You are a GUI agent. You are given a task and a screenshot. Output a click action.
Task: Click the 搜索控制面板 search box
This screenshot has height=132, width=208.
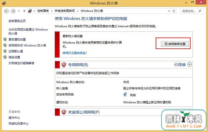191,11
